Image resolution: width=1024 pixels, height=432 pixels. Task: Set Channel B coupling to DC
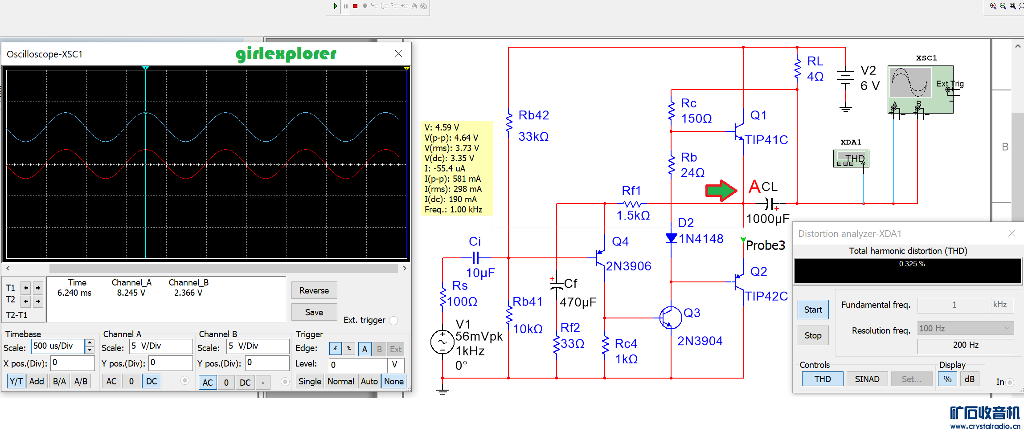click(245, 383)
